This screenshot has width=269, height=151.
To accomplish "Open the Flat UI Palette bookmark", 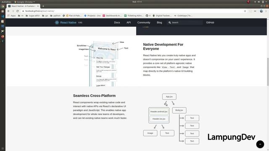I will pos(74,16).
